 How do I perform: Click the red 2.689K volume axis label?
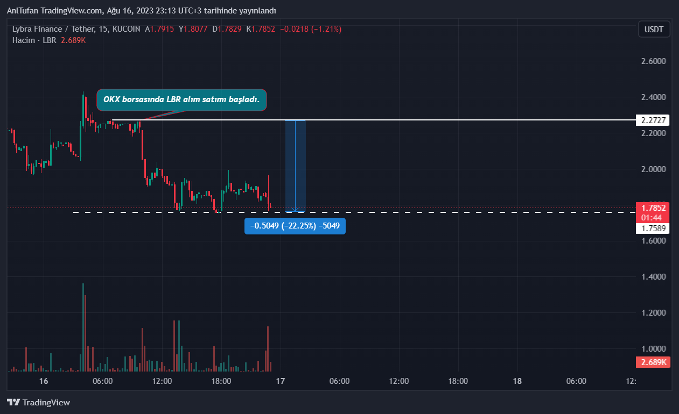[x=653, y=362]
